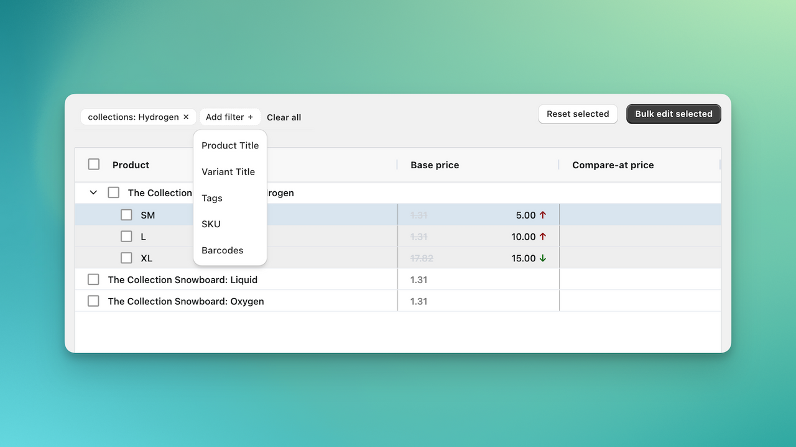Click the XL base price 15.00 cell

pyautogui.click(x=478, y=258)
